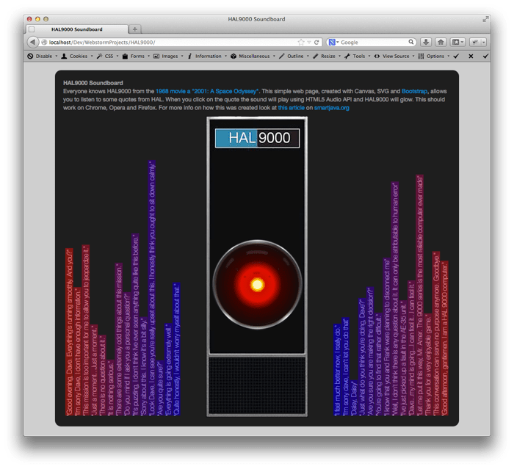Open the bookmarks menu star button

[x=457, y=42]
